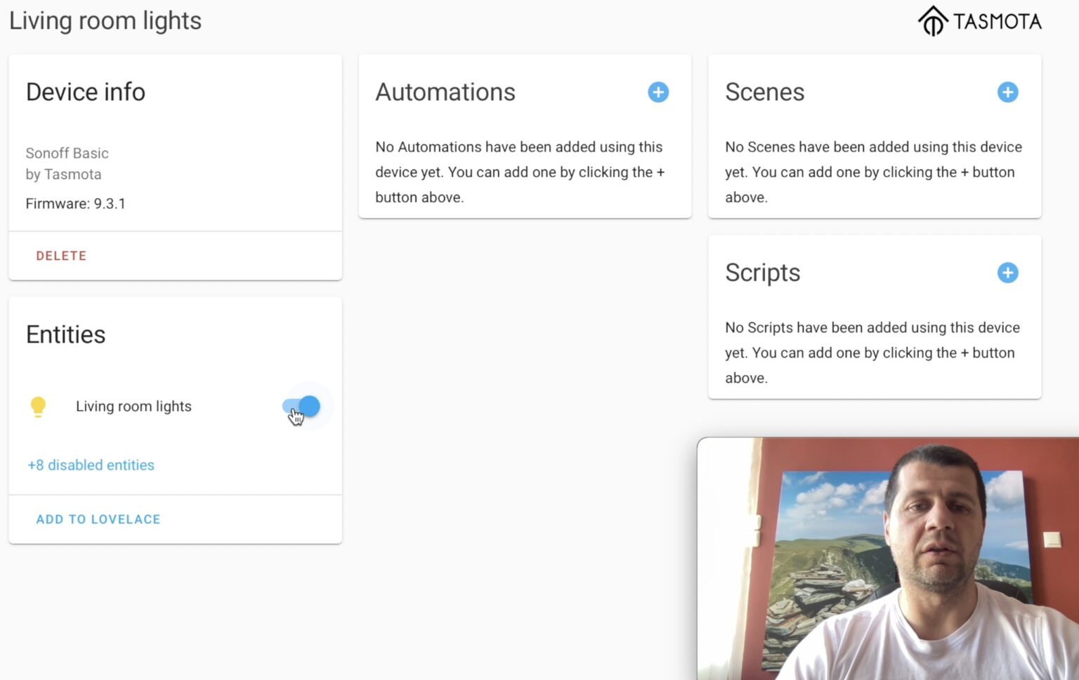Click the Entities card heading

pos(65,334)
